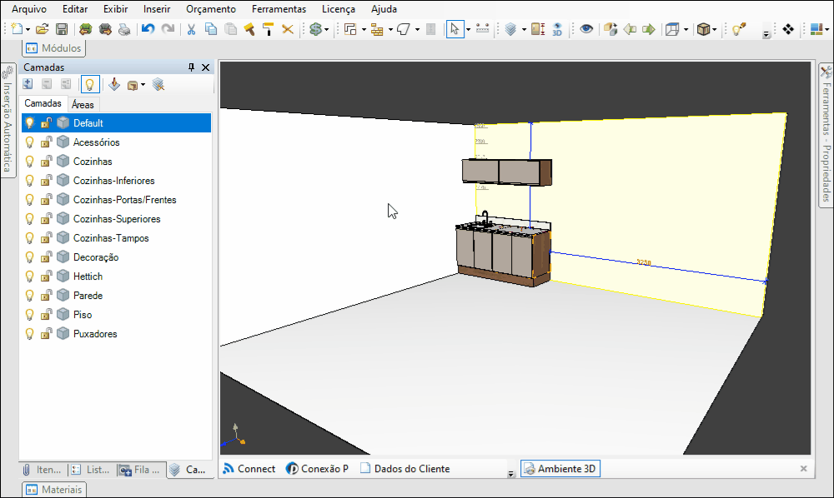Unlock the Hettich layer padlock
The image size is (834, 498).
click(x=46, y=276)
